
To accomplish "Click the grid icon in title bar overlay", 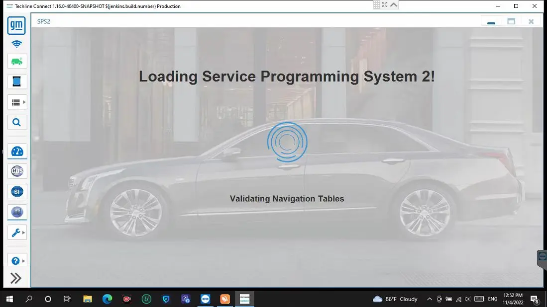I will [377, 4].
